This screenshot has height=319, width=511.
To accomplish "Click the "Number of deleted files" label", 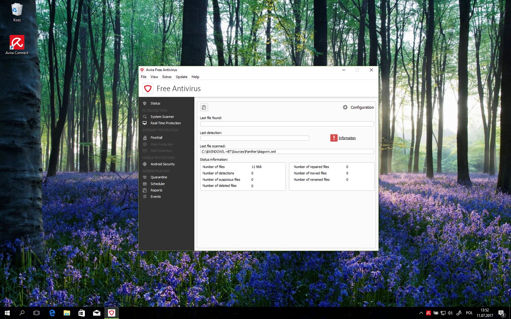I will coord(220,186).
